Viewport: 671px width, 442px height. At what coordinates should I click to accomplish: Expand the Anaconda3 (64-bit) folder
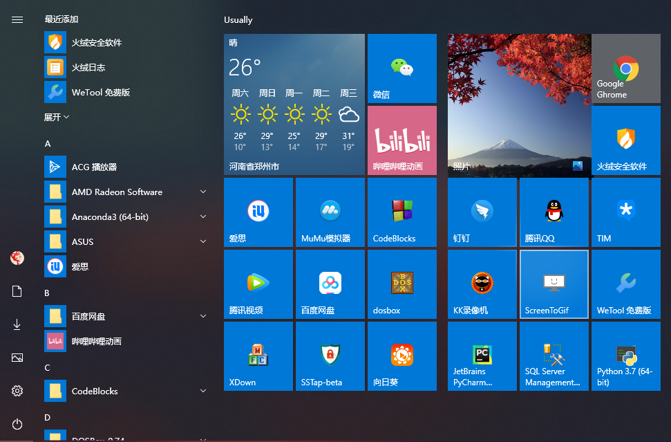[203, 217]
